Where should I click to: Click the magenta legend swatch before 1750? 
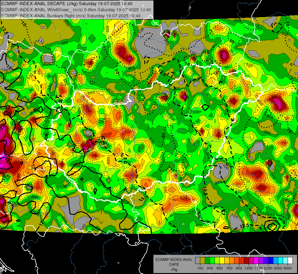(256, 260)
